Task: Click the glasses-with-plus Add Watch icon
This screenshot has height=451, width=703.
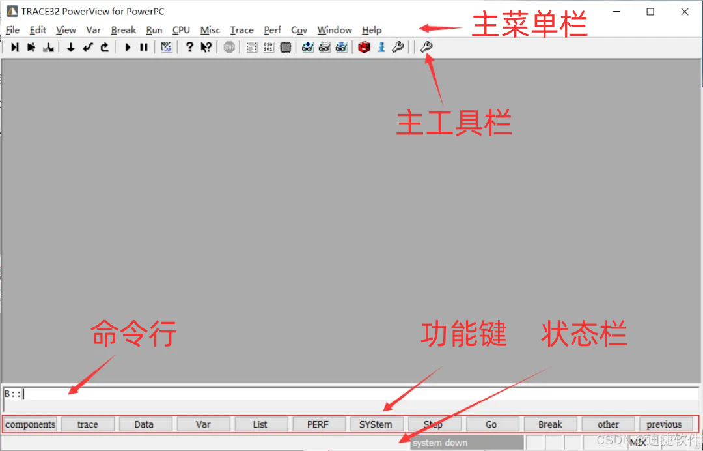Action: pos(307,47)
